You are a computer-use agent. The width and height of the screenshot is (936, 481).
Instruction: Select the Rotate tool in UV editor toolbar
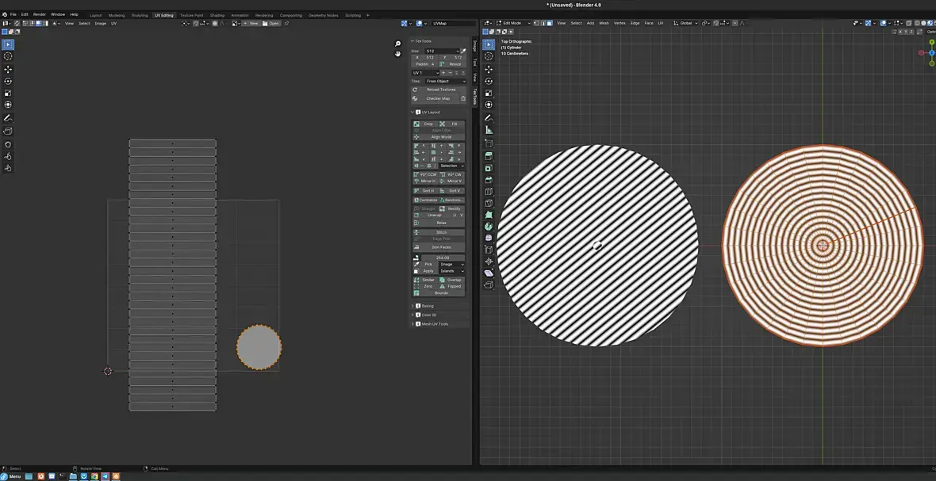pyautogui.click(x=8, y=81)
